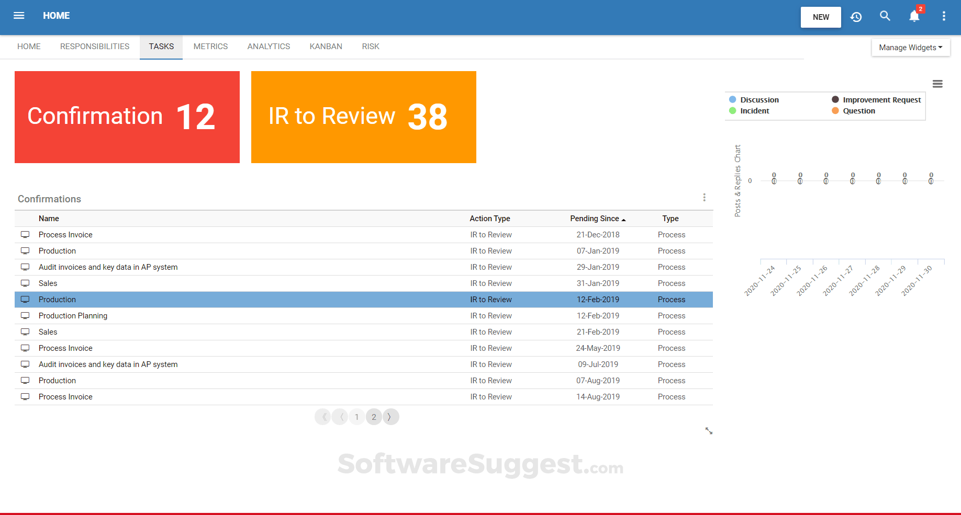Switch to the KANBAN tab
This screenshot has height=515, width=961.
coord(326,46)
